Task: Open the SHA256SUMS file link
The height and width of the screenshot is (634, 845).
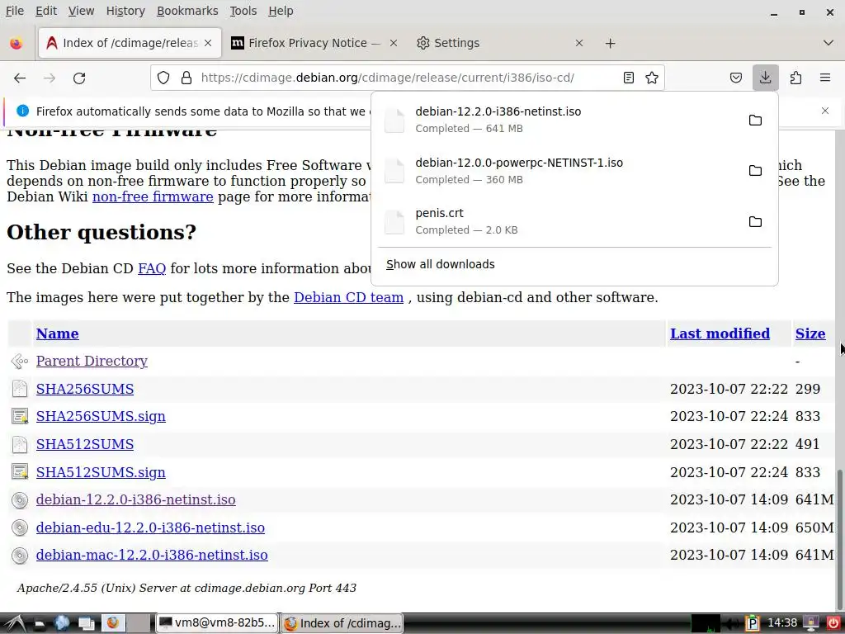Action: [x=85, y=390]
